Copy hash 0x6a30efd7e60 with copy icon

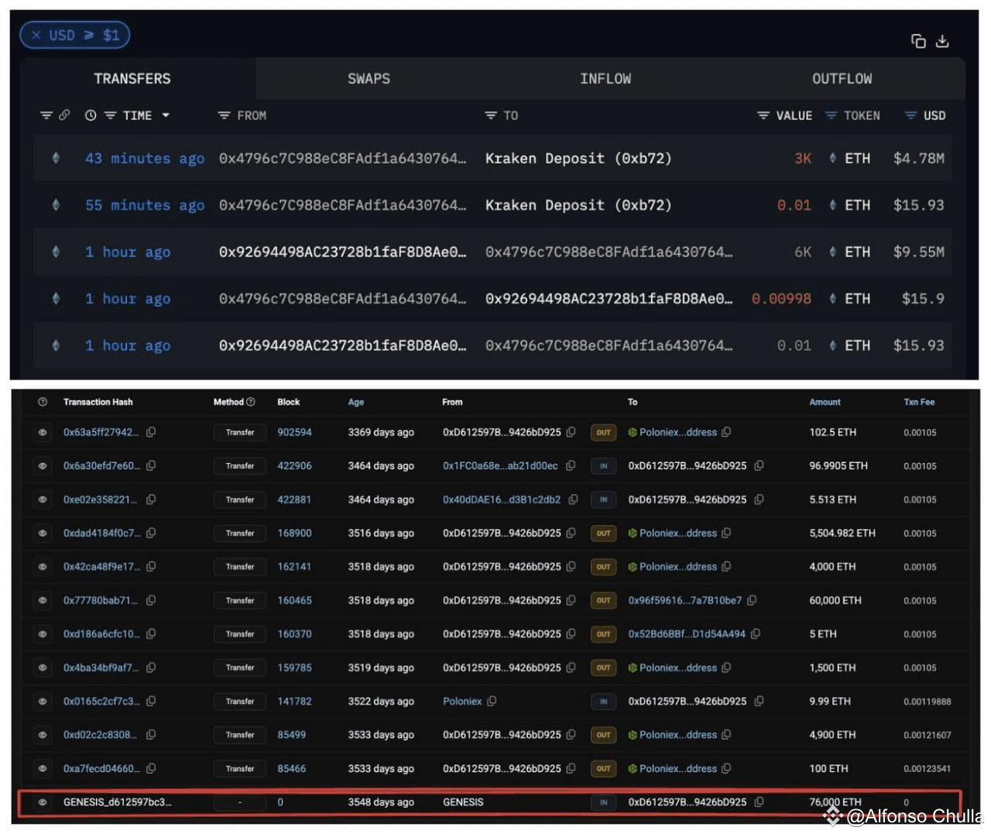point(151,465)
